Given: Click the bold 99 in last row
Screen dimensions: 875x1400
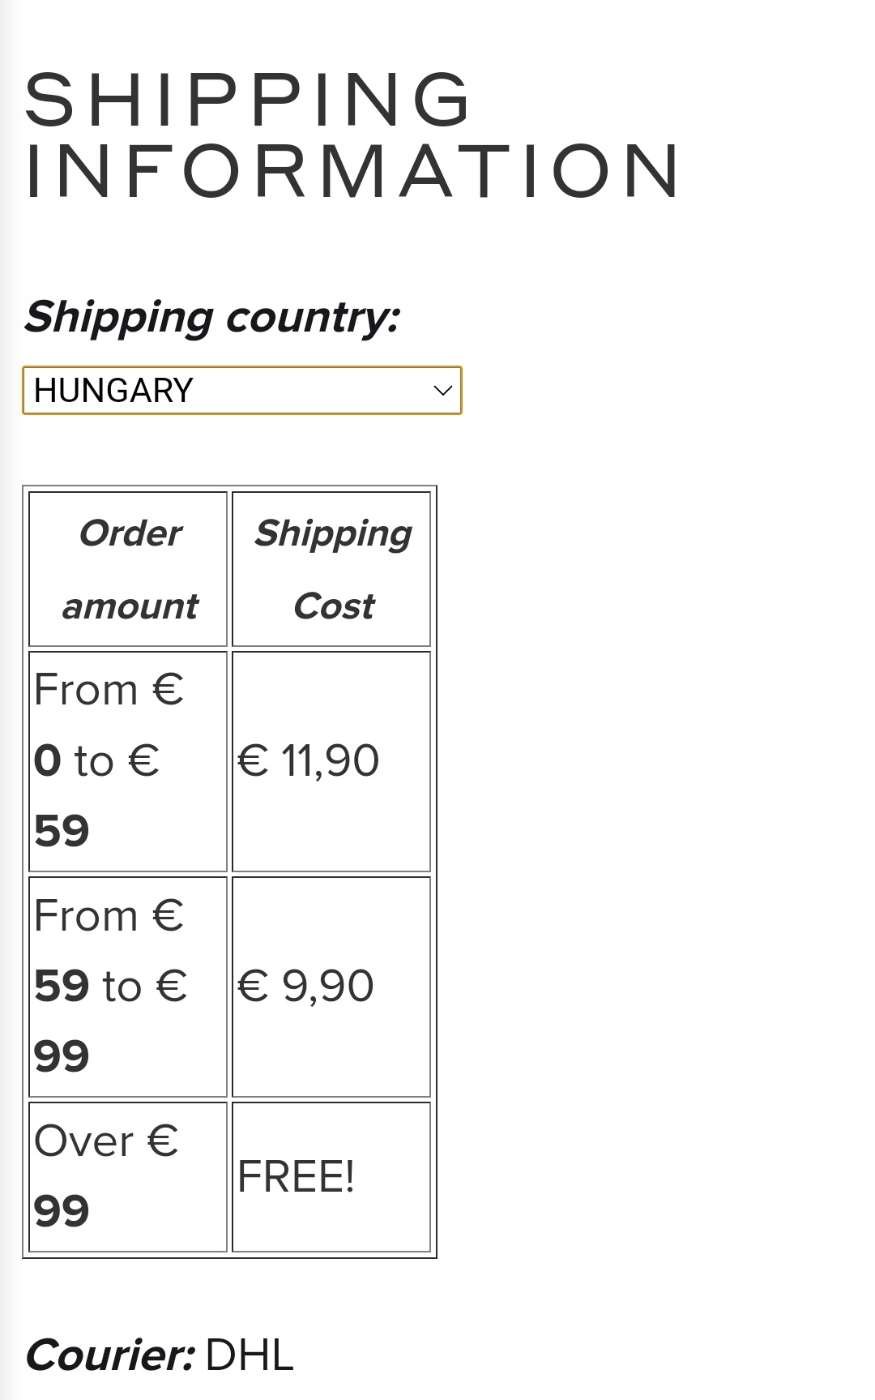Looking at the screenshot, I should click(62, 1211).
